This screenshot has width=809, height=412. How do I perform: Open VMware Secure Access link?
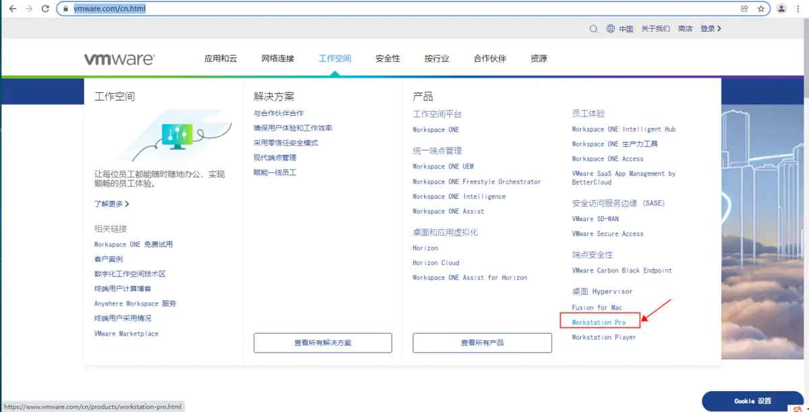pos(607,233)
